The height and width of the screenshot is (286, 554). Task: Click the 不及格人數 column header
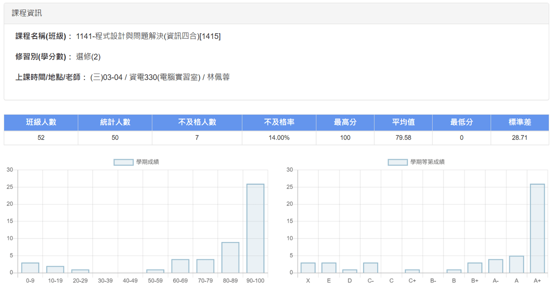click(x=197, y=122)
